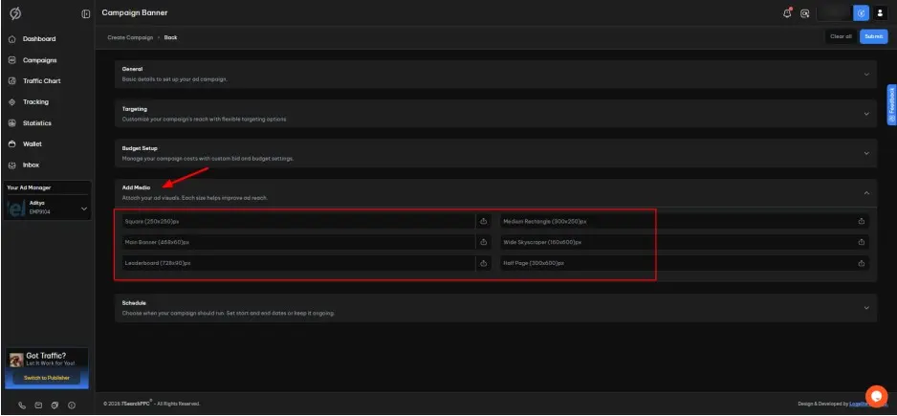Click the blue add funds coin icon
The height and width of the screenshot is (416, 897).
click(861, 13)
